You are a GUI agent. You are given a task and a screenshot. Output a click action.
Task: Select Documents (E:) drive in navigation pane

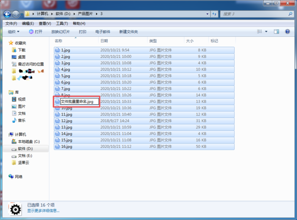25,155
